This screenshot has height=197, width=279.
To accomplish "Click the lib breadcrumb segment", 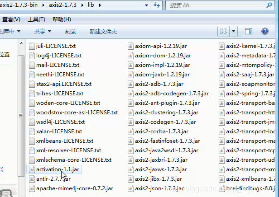I will (x=91, y=5).
